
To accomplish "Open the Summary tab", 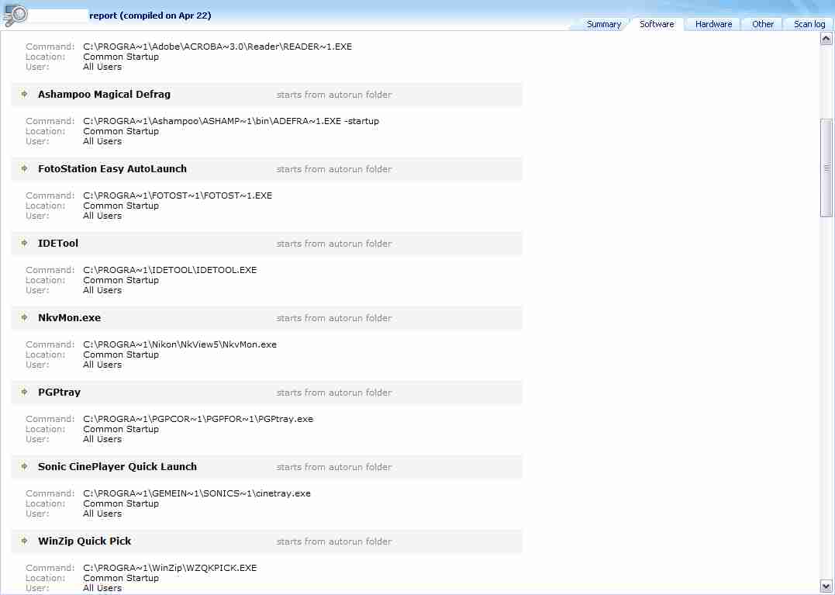I will point(603,24).
